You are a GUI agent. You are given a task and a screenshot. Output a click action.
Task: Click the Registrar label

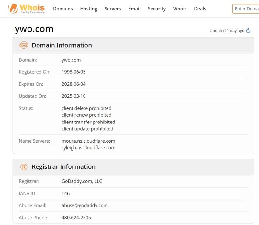pyautogui.click(x=29, y=181)
